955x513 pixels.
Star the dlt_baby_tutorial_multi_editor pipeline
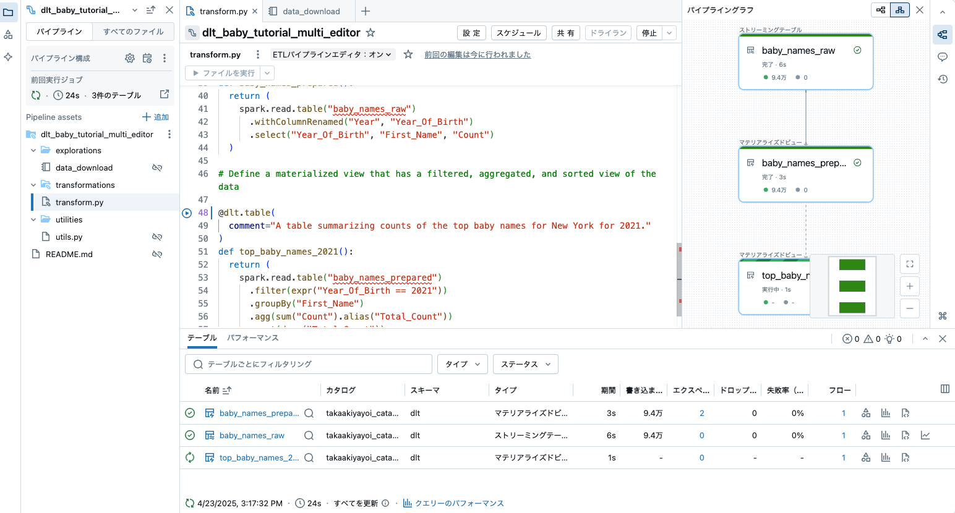[369, 33]
